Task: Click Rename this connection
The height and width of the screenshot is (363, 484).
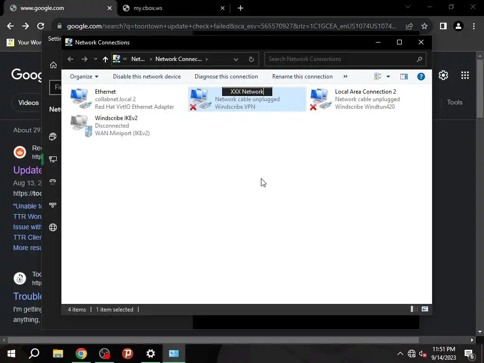Action: pyautogui.click(x=302, y=77)
